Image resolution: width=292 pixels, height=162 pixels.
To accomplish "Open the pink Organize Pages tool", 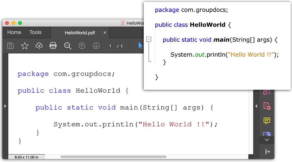I will pos(267,92).
